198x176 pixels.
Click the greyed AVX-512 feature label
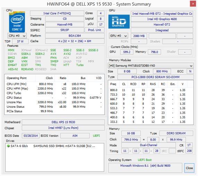[82, 54]
